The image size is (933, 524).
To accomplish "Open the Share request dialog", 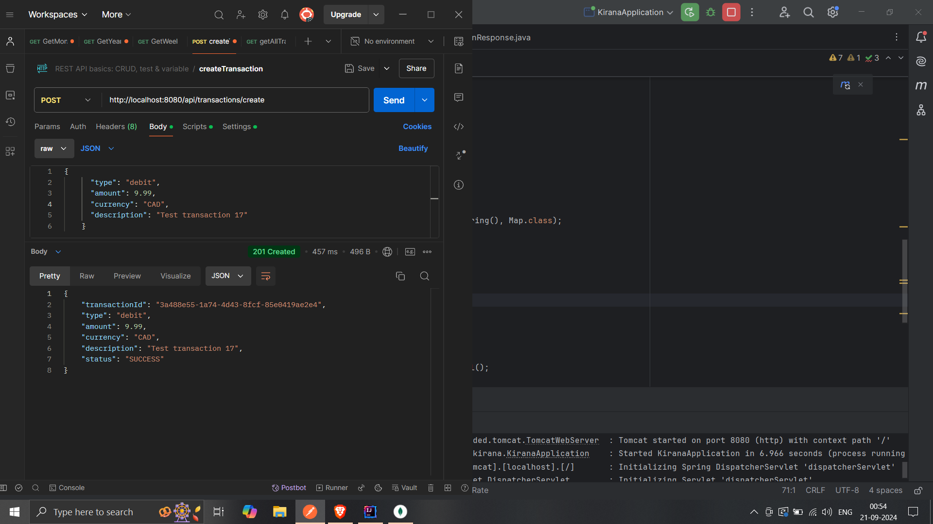I will [x=416, y=68].
